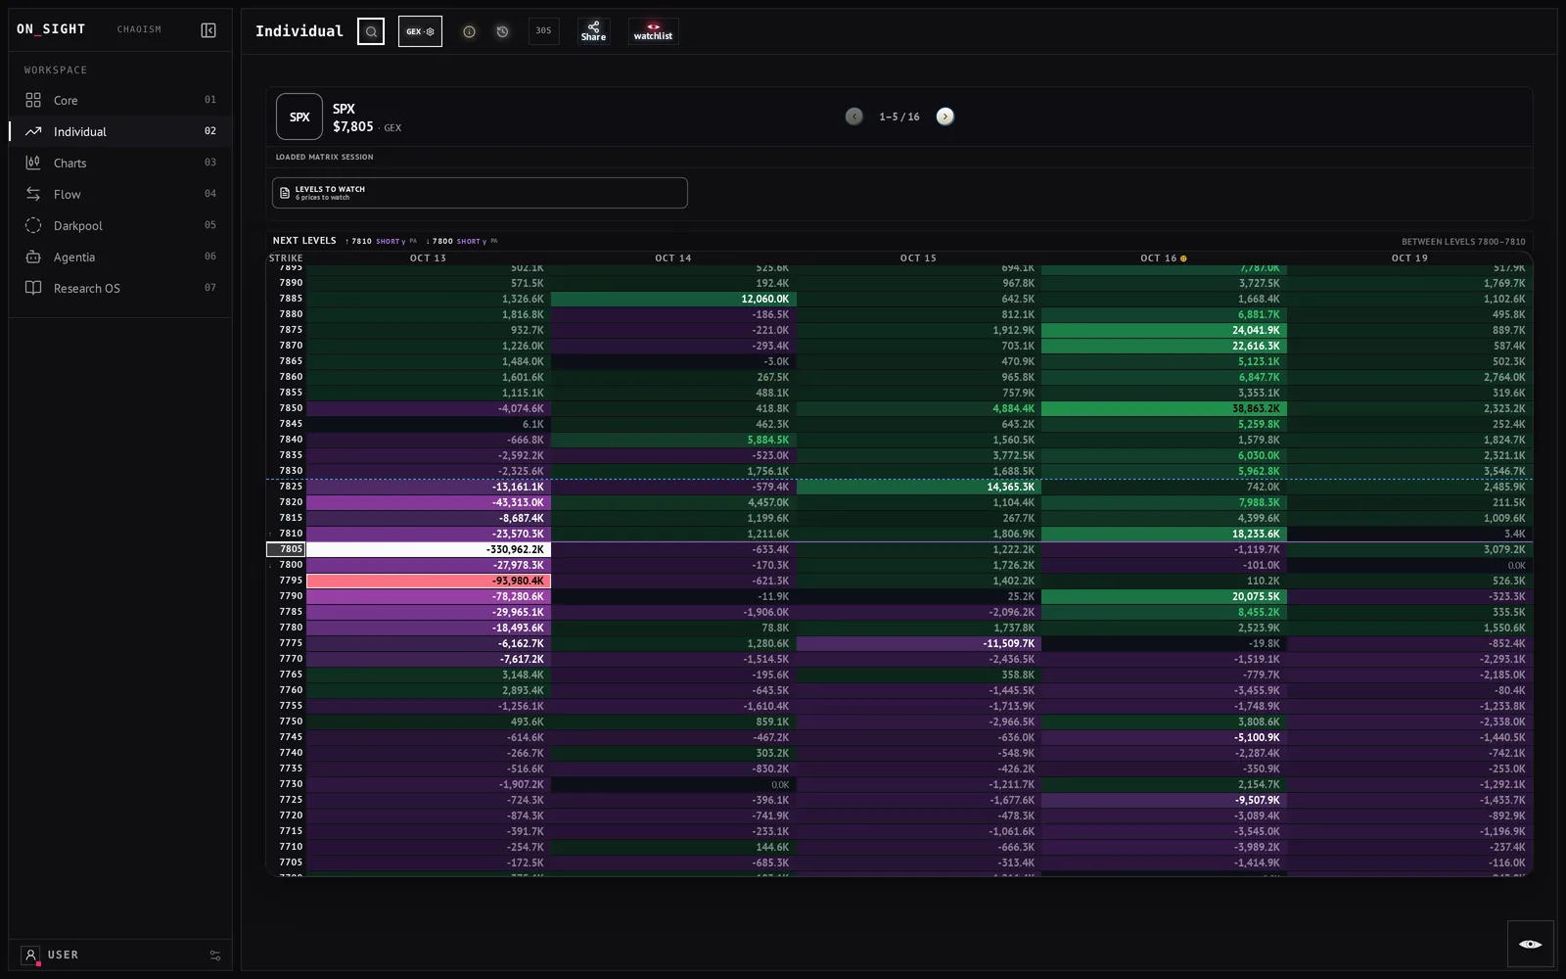This screenshot has width=1566, height=979.
Task: Click the 38,863.2K cell in OCT 16
Action: point(1164,408)
